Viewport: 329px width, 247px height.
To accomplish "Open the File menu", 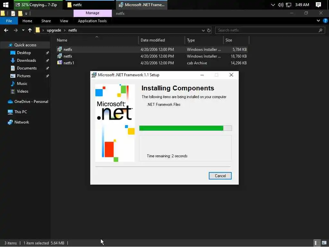I will click(9, 21).
